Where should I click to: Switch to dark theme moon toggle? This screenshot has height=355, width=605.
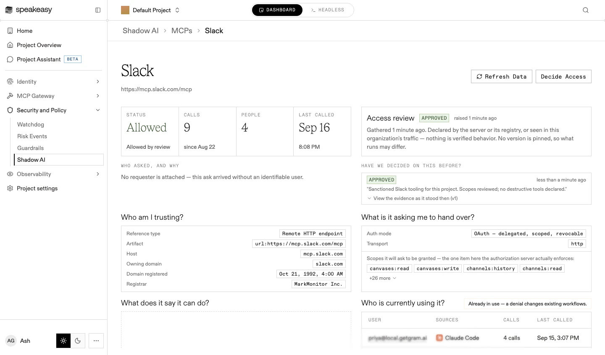78,341
